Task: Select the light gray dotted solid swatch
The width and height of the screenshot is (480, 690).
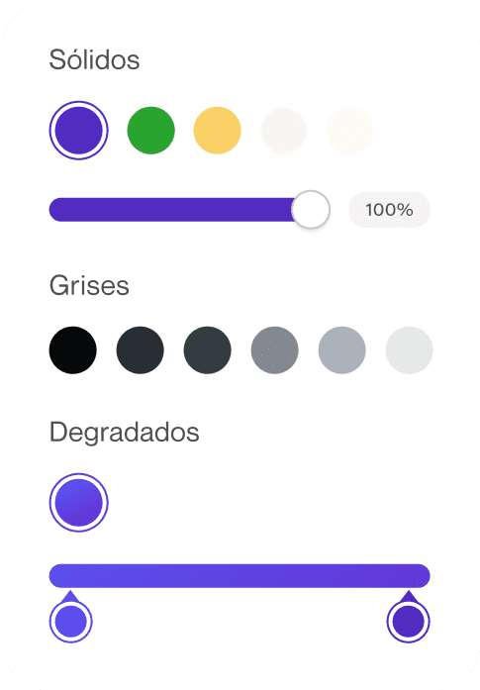Action: (284, 131)
